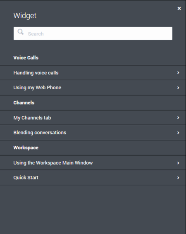Click arrow for Using the Workspace Main Window
The width and height of the screenshot is (186, 234).
[x=178, y=163]
